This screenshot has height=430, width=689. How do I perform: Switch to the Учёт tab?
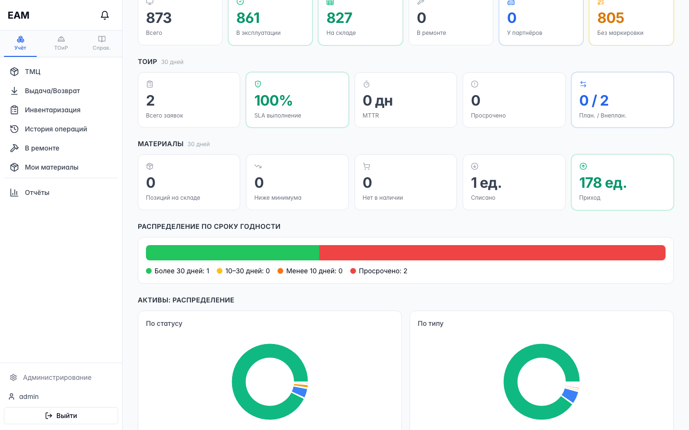click(x=21, y=43)
